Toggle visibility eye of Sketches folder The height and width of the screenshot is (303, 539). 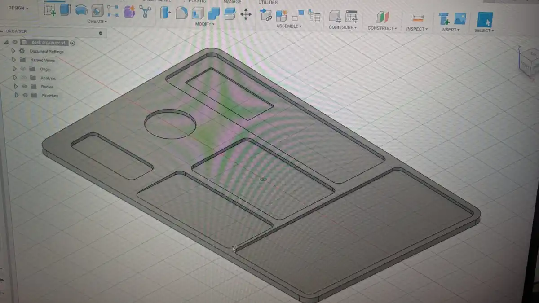tap(25, 95)
